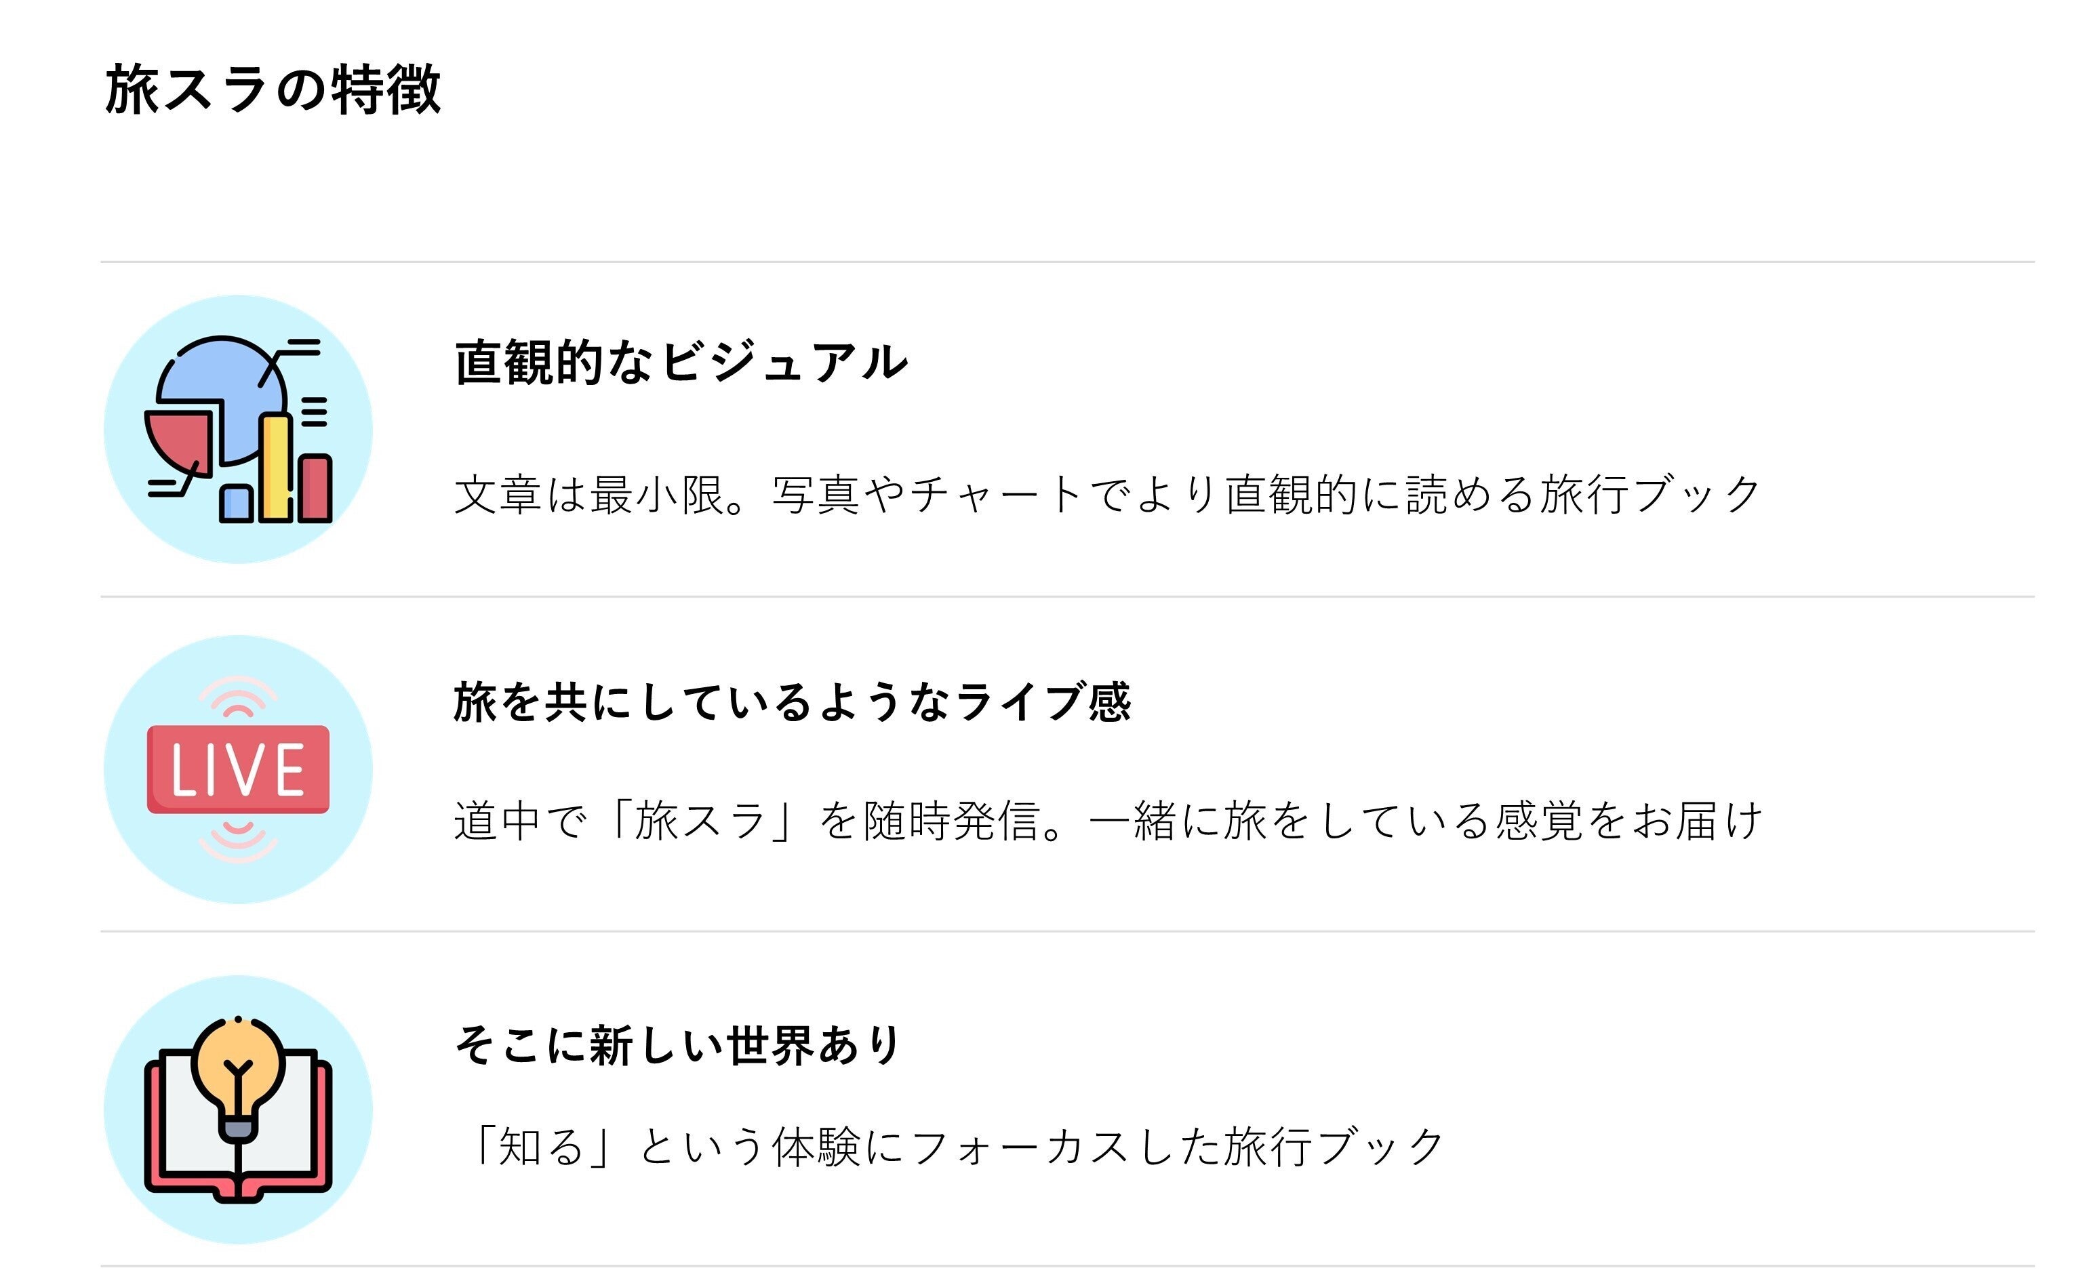Click the tall yellow bar in chart icon
2099x1285 pixels.
275,468
